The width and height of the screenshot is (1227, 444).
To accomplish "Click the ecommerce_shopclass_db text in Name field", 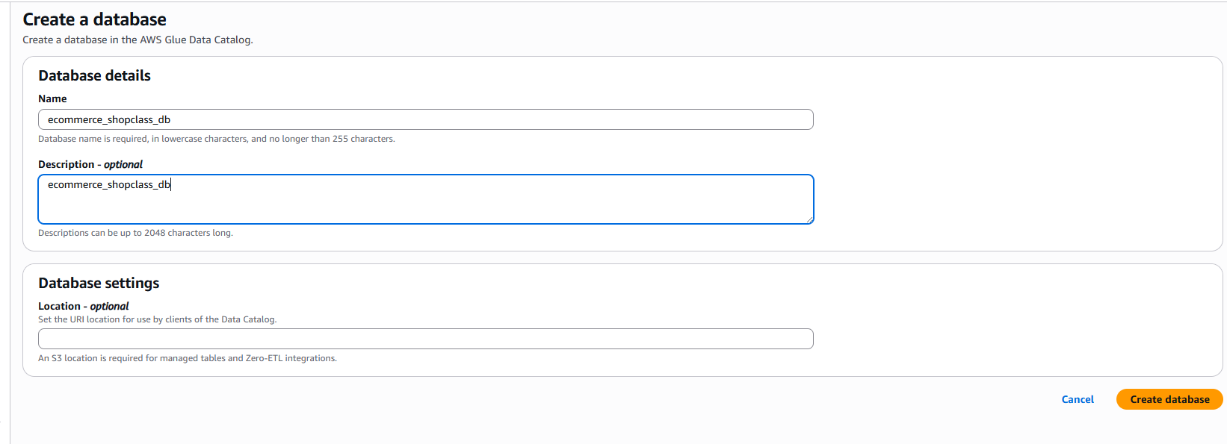I will click(108, 119).
